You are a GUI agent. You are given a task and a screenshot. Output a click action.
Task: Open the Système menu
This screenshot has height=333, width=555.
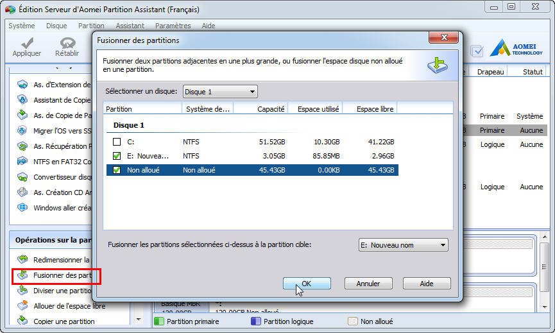pyautogui.click(x=22, y=26)
